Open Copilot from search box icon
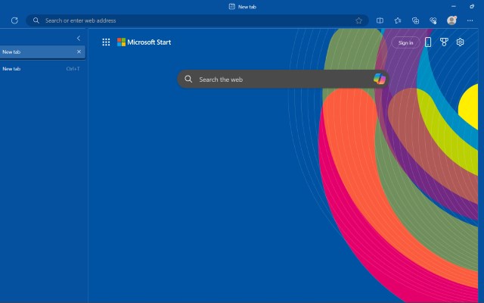 (x=380, y=79)
